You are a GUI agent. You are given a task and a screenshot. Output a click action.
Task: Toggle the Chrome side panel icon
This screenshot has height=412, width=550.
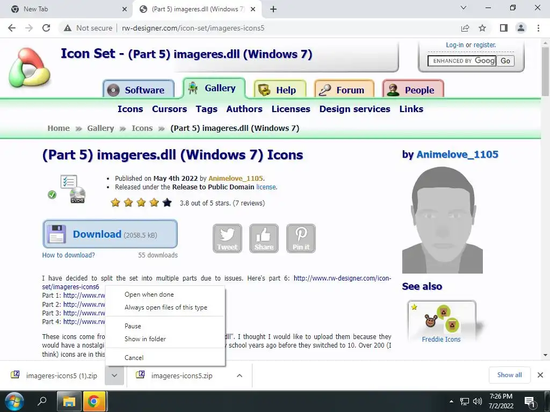504,28
